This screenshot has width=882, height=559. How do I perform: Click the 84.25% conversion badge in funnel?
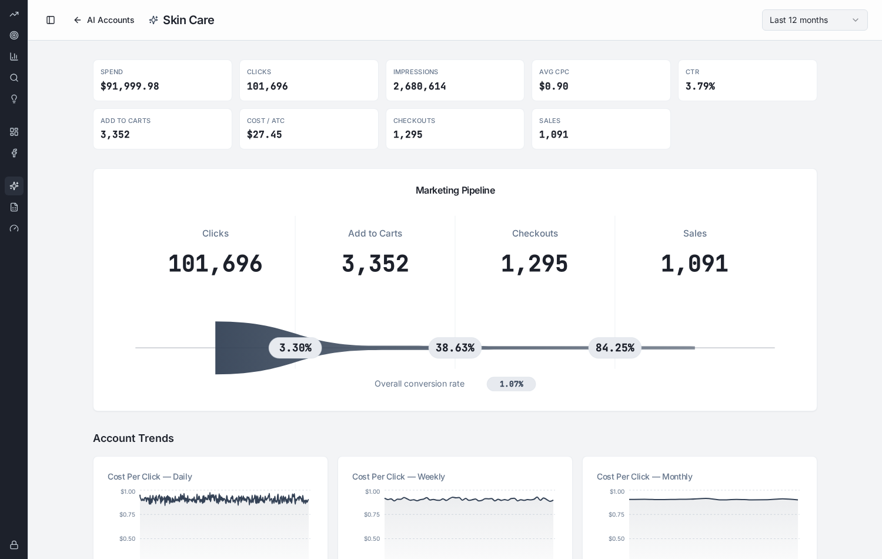click(615, 348)
